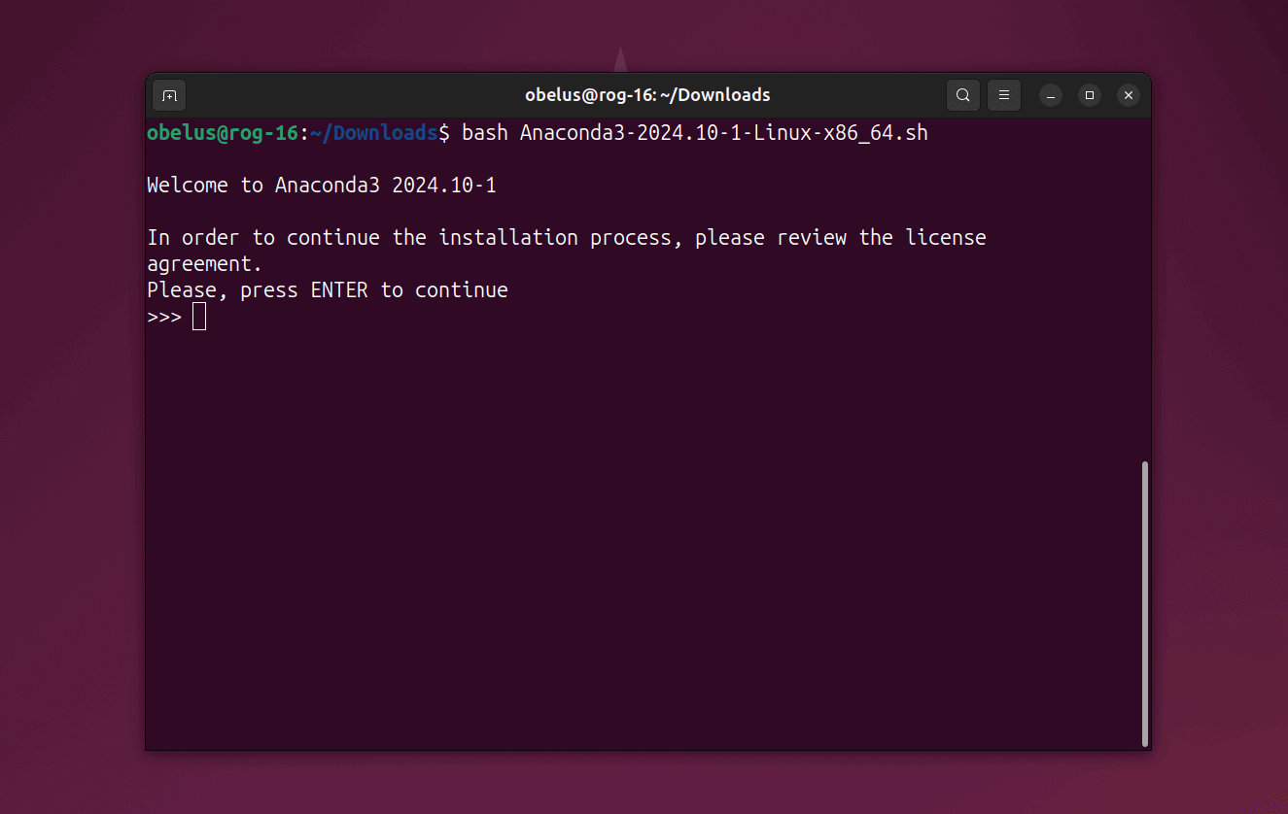Maximize the terminal window
The width and height of the screenshot is (1288, 814).
pos(1090,95)
